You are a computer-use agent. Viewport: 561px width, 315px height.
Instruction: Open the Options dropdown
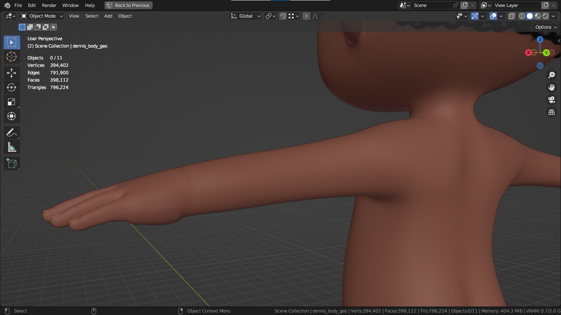(546, 27)
